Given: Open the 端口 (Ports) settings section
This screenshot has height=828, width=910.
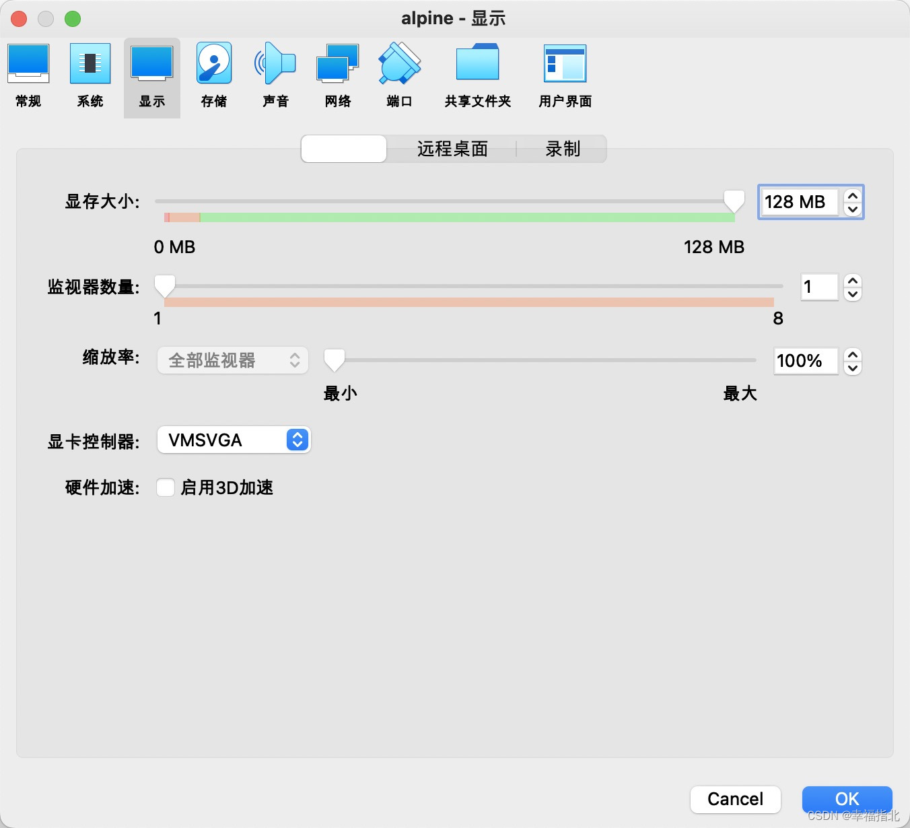Looking at the screenshot, I should 400,75.
